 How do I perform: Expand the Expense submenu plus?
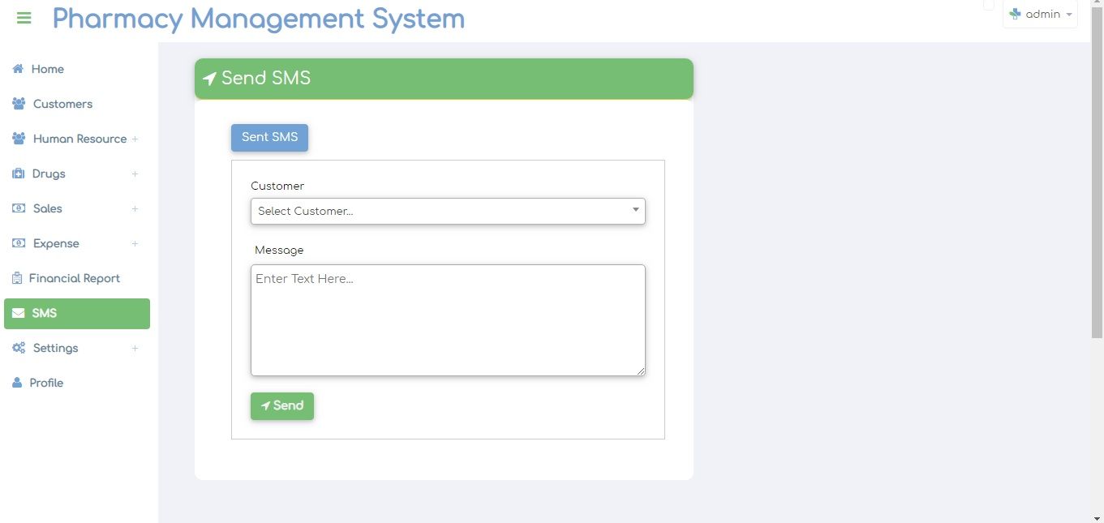point(135,244)
